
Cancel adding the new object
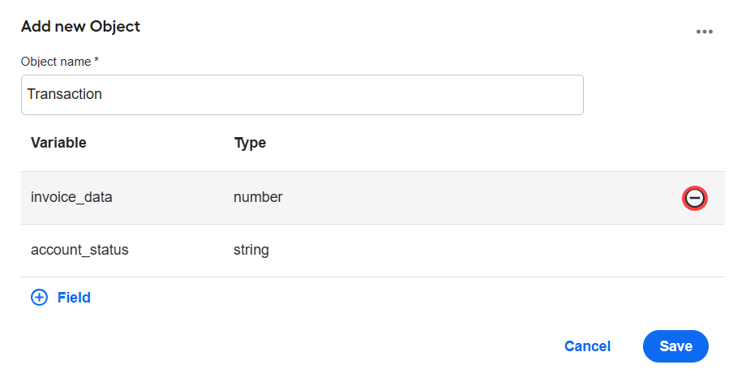[587, 346]
